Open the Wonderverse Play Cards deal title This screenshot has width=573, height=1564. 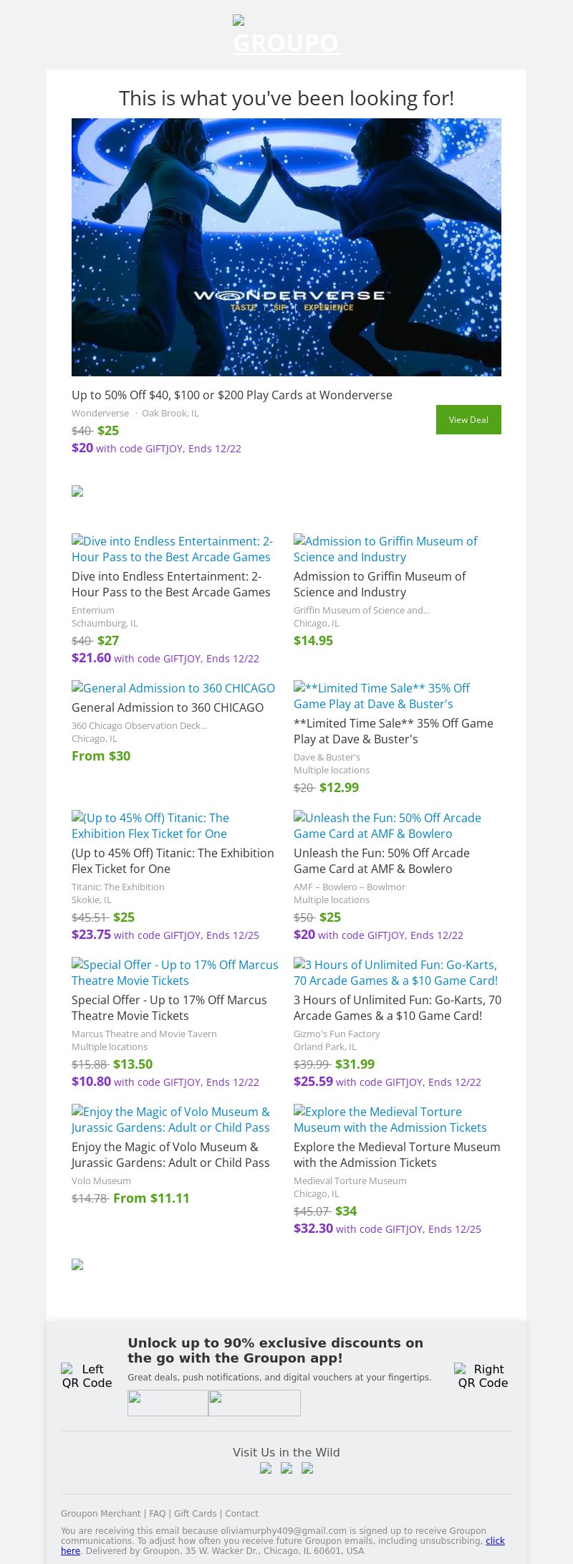tap(232, 395)
